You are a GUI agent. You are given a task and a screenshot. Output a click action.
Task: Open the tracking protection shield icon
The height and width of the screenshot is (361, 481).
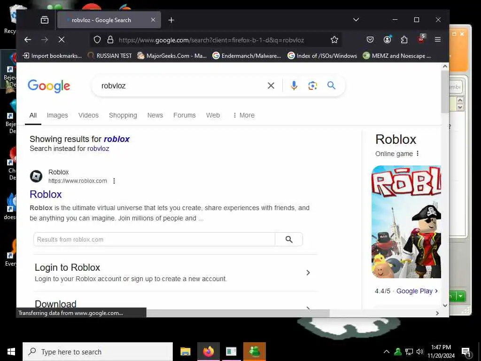(97, 40)
